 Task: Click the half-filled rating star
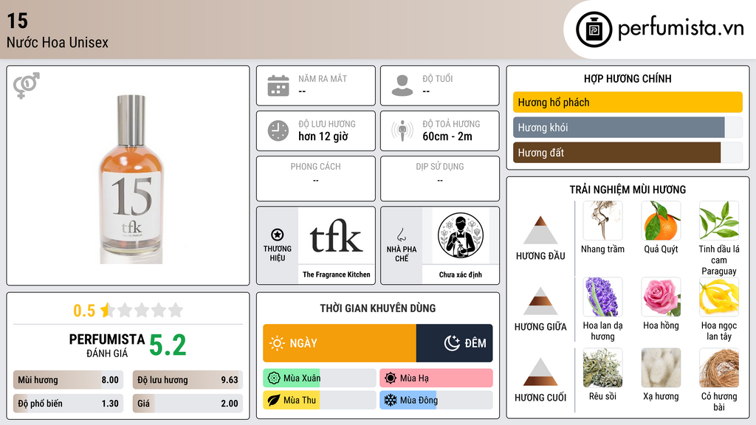[108, 310]
